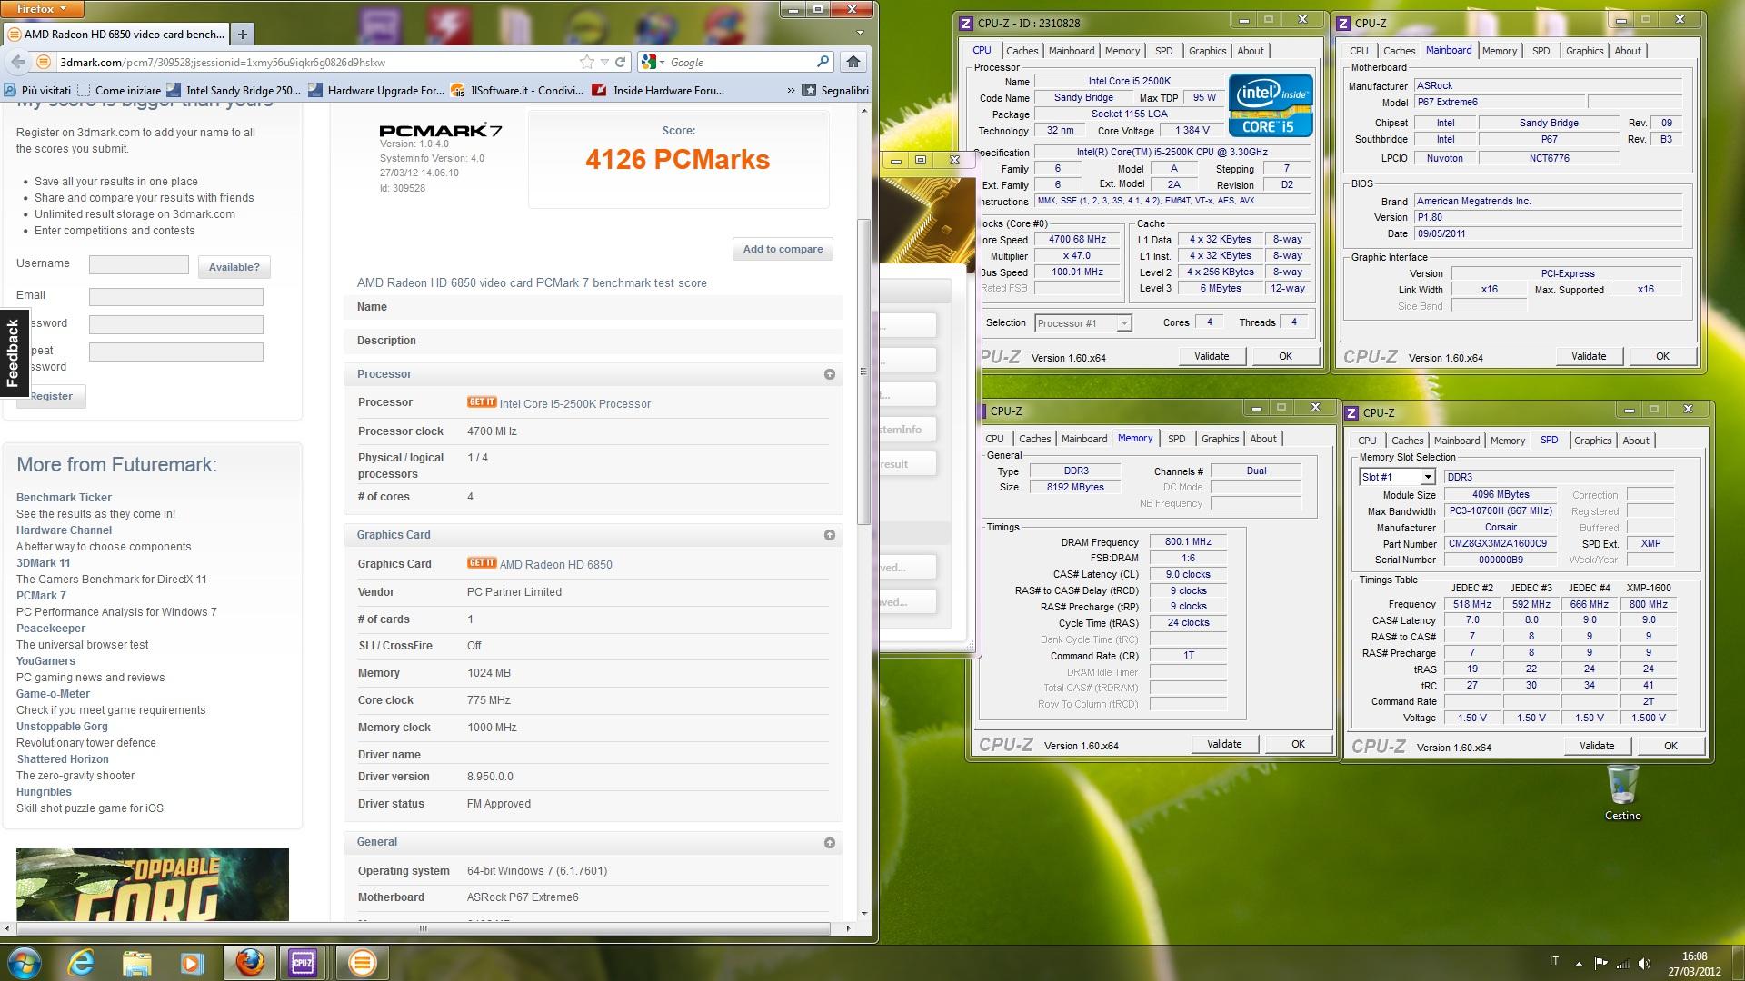
Task: Click the Firefox back navigation arrow
Action: 17,62
